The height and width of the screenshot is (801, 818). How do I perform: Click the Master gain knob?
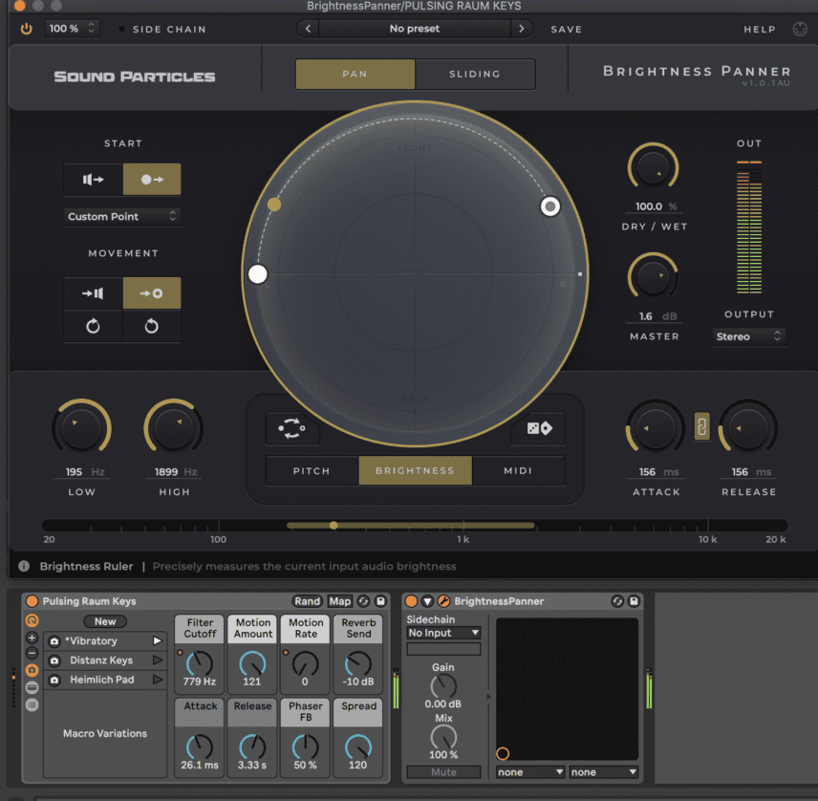(x=653, y=277)
